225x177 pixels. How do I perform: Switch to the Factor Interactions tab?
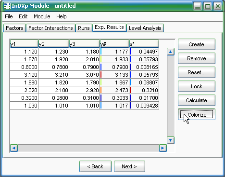[x=50, y=28]
